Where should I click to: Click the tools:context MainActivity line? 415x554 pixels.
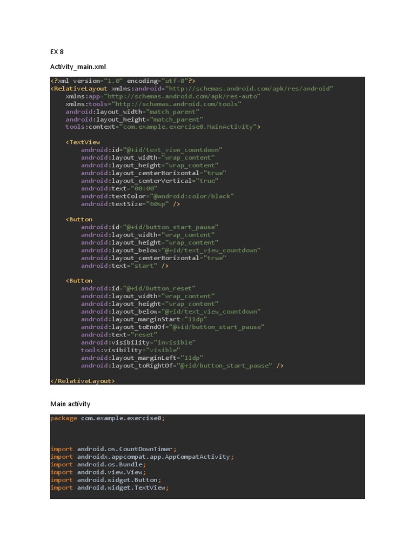pos(163,127)
